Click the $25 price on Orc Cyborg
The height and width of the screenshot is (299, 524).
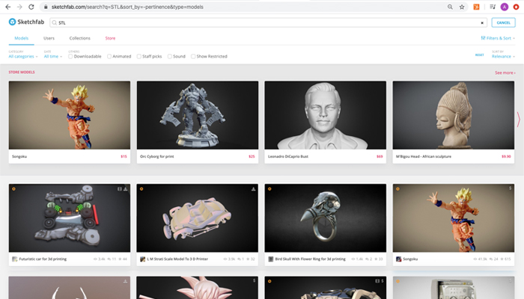[252, 156]
